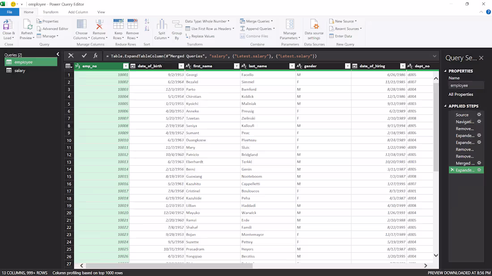This screenshot has height=276, width=492.
Task: Click the Manage Parameters icon
Action: (x=290, y=25)
